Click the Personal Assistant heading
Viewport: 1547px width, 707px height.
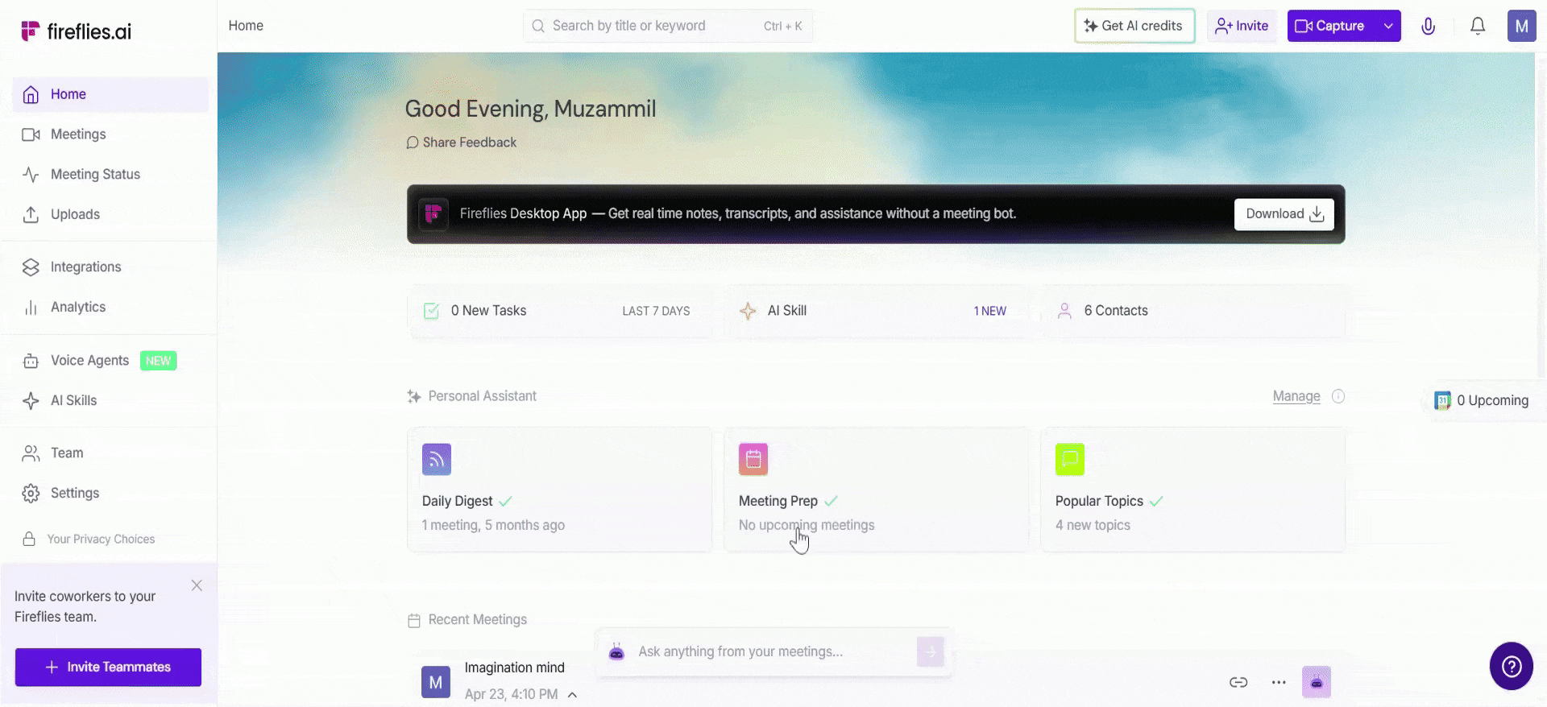coord(483,396)
